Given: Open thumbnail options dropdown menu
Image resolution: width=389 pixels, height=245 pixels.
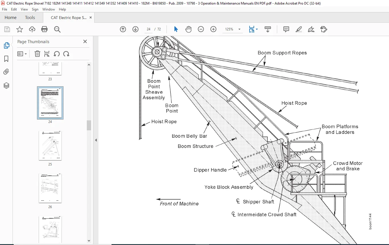Looking at the screenshot, I should pos(22,54).
